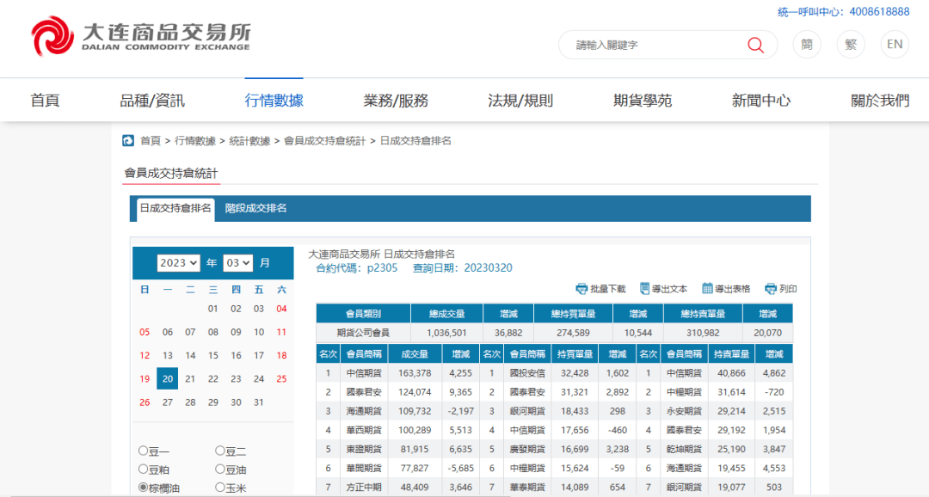This screenshot has height=497, width=929.
Task: Click the breadcrumb home icon
Action: pyautogui.click(x=128, y=141)
